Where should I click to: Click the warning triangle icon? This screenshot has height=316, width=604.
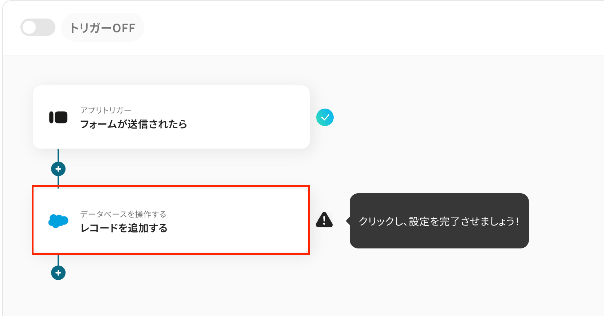(324, 220)
